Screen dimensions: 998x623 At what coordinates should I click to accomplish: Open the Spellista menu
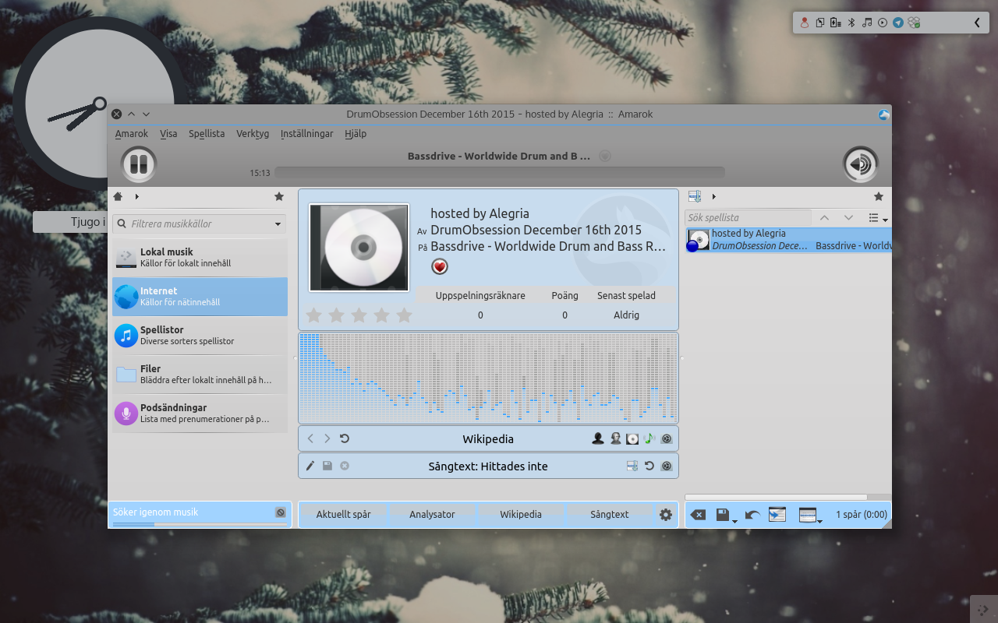[x=207, y=134]
